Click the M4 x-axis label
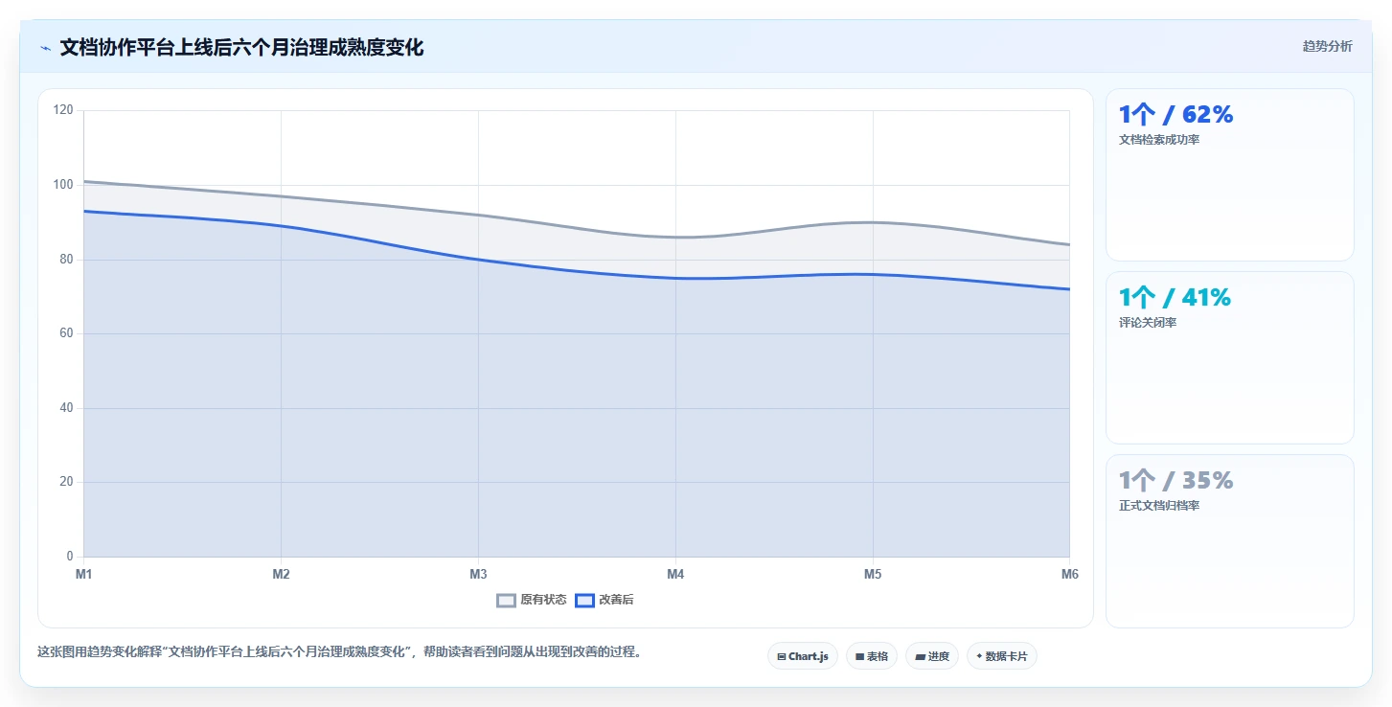The width and height of the screenshot is (1392, 707). 675,574
